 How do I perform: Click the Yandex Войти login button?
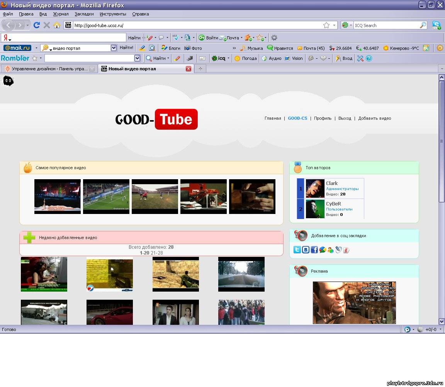tap(208, 37)
